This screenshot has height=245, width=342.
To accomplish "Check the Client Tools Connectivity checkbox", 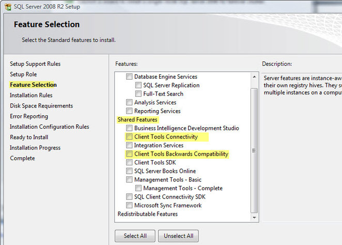I will (129, 136).
